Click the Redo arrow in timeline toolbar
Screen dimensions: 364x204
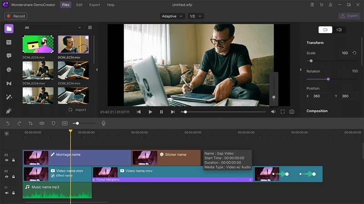19,123
